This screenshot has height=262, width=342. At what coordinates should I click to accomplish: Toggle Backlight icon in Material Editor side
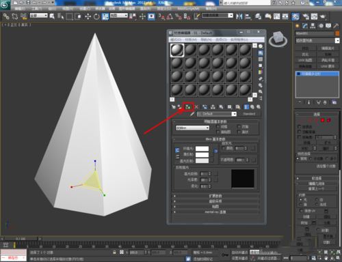coord(261,53)
